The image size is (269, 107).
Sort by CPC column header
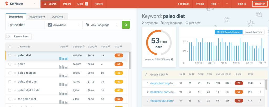pyautogui.click(x=91, y=47)
